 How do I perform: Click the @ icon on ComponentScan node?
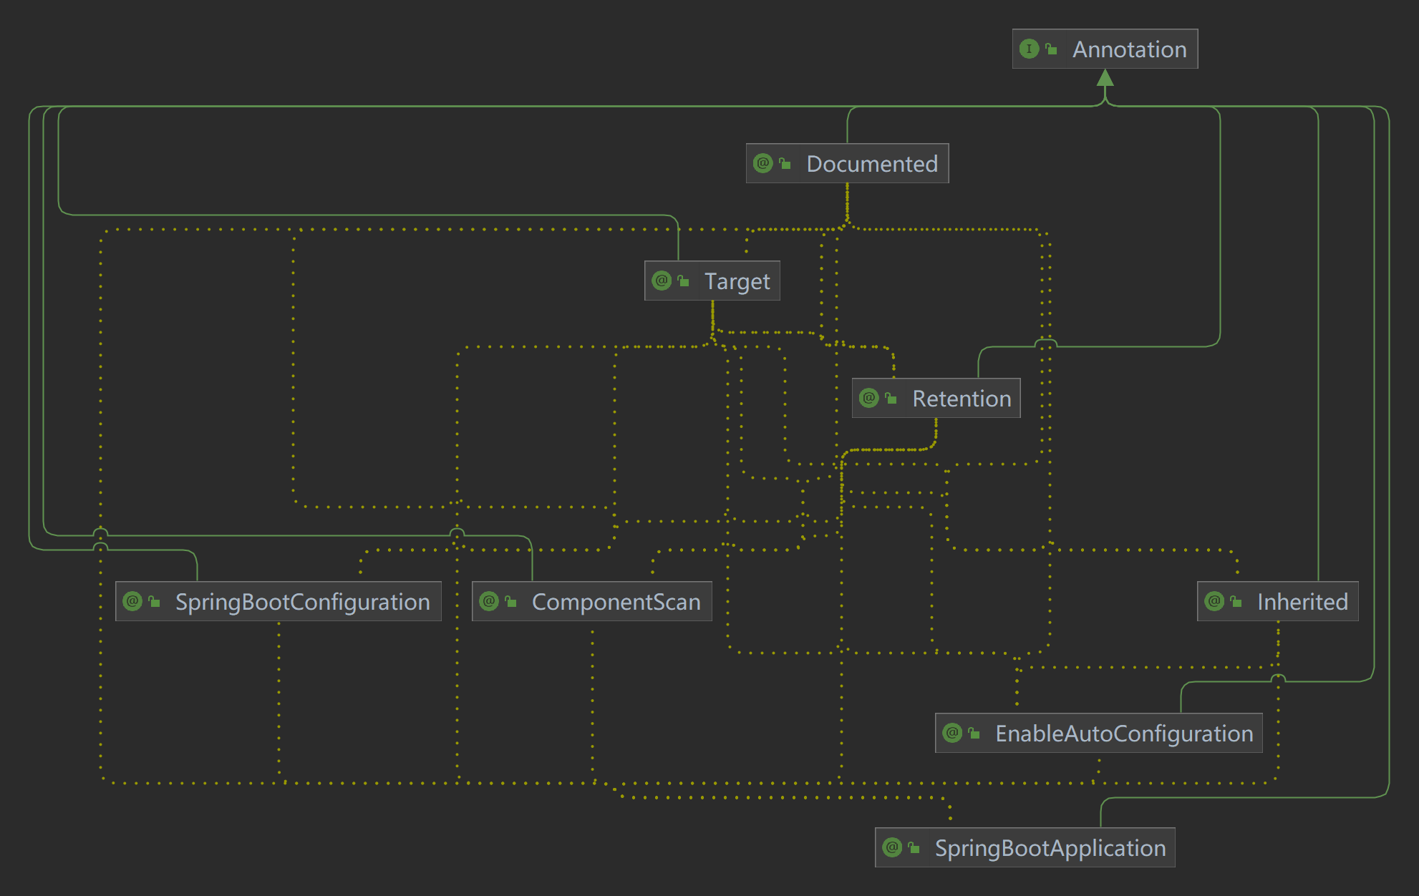(x=489, y=601)
